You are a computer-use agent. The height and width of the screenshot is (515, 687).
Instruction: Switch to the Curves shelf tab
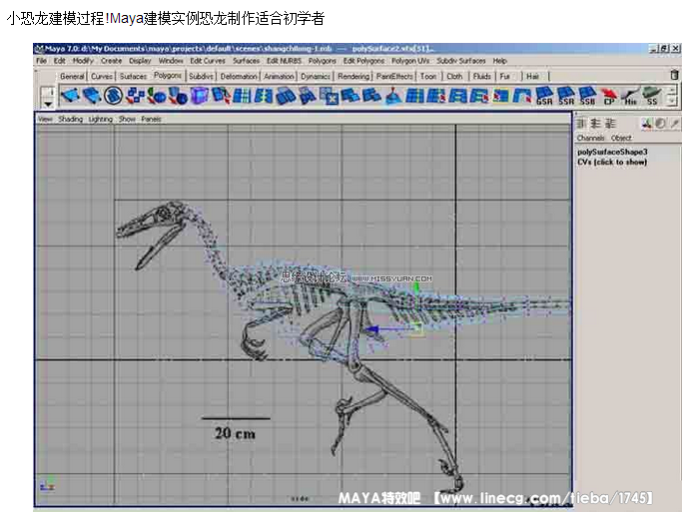point(102,76)
